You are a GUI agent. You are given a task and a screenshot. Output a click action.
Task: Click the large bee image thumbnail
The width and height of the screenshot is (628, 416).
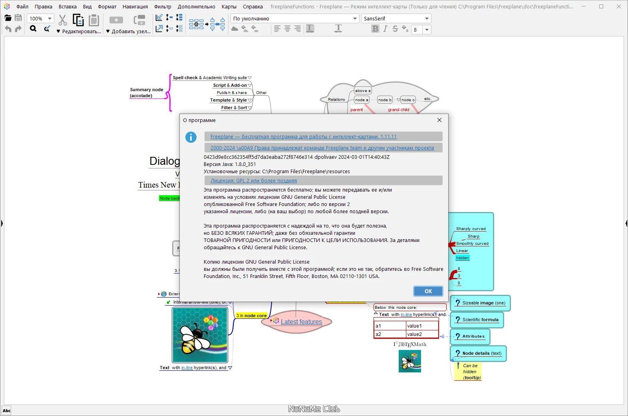(200, 335)
